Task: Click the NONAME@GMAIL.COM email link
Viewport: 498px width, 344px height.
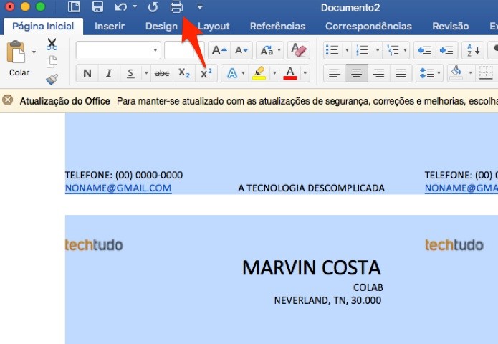Action: coord(118,188)
